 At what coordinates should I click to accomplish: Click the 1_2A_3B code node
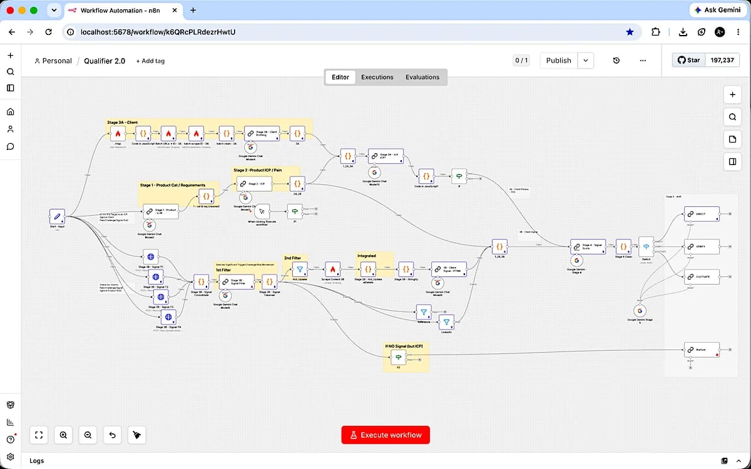click(x=499, y=246)
